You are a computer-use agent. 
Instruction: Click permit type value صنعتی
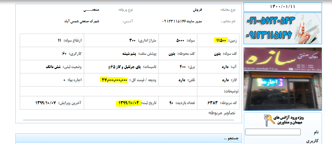coord(91,10)
